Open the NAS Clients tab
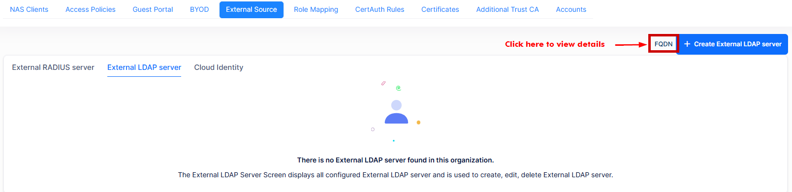This screenshot has width=792, height=192. pos(29,9)
